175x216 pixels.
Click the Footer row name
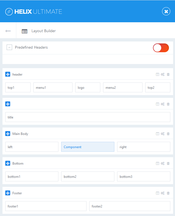17,193
